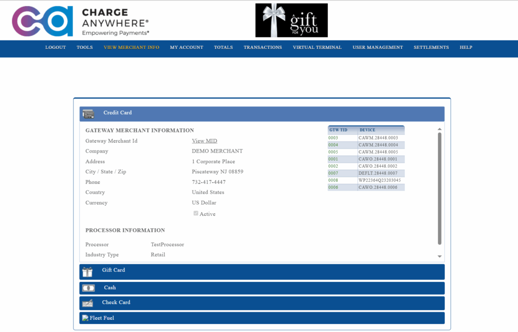The image size is (518, 332).
Task: Expand the Cash section
Action: (x=110, y=288)
